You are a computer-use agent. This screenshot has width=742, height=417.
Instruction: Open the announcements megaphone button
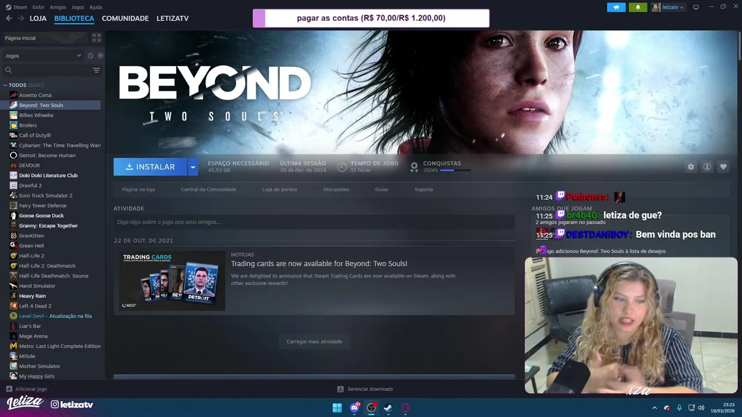click(616, 7)
